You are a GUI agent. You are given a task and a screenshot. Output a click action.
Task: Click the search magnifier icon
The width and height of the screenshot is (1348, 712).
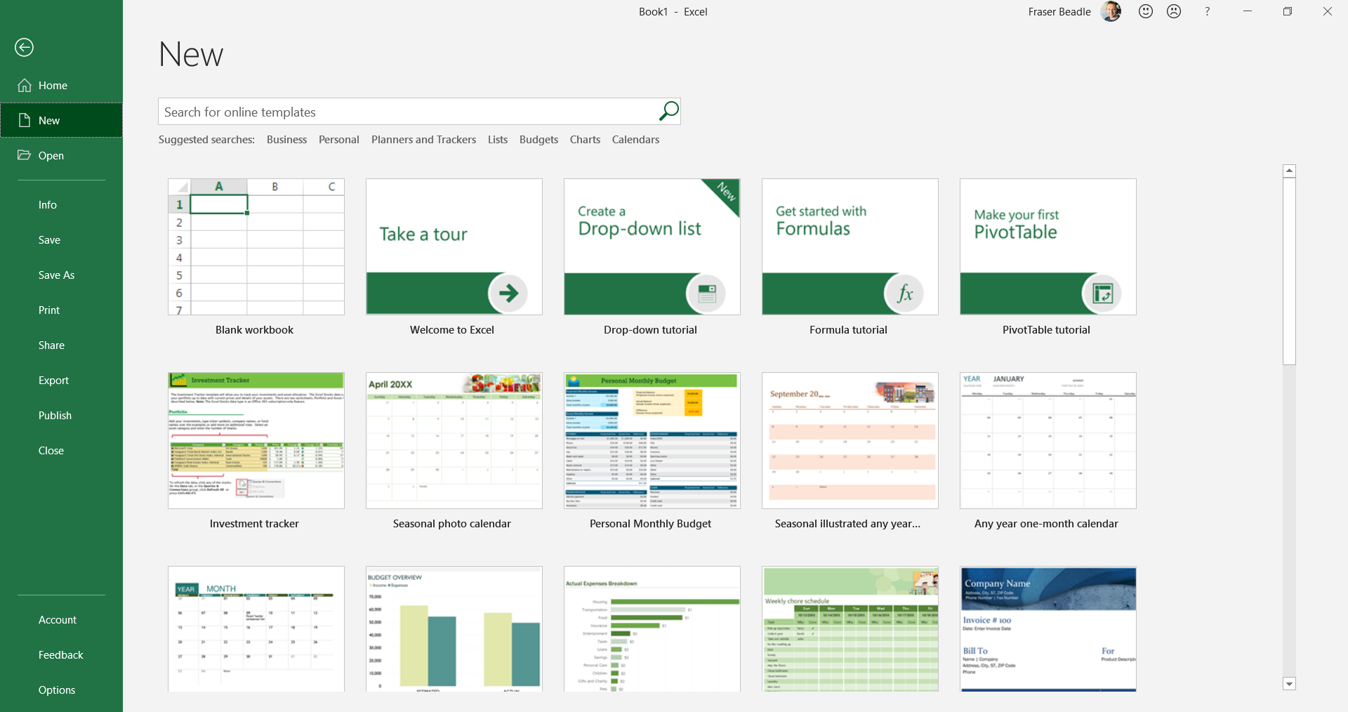pos(668,111)
